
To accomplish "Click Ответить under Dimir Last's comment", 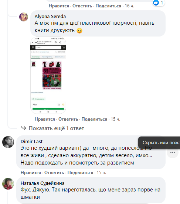I will 54,173.
